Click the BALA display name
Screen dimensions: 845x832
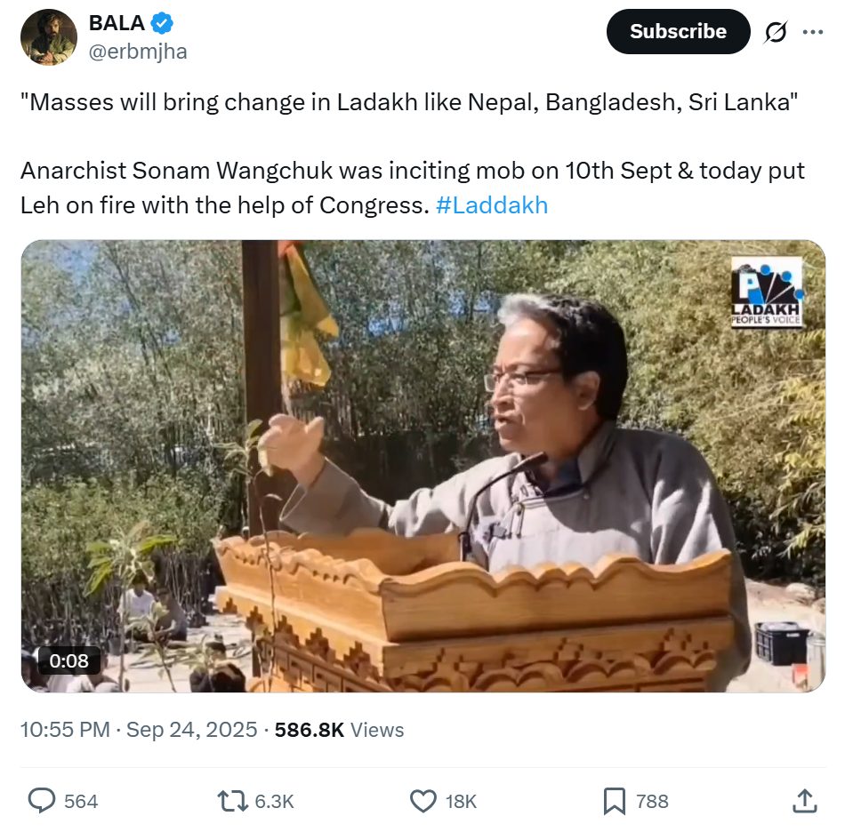pos(117,23)
